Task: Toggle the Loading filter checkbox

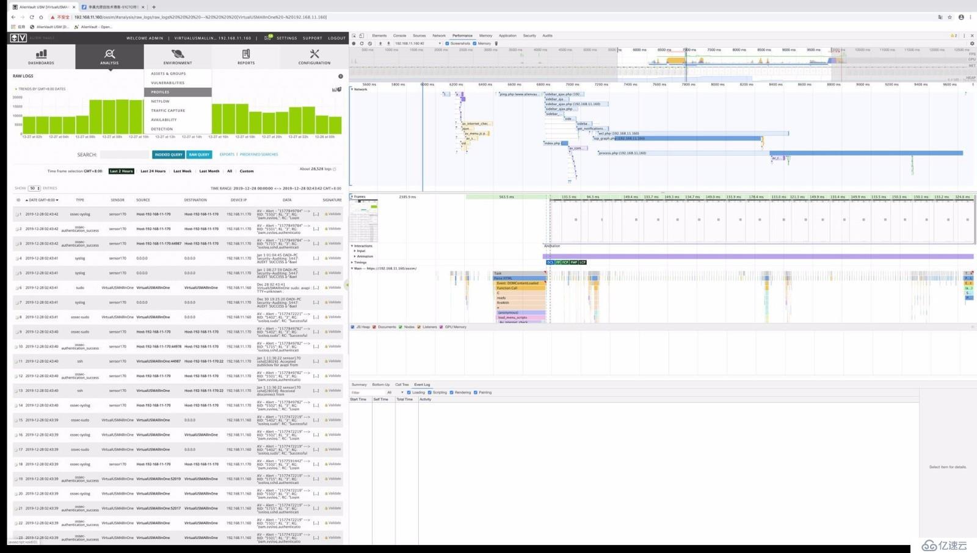Action: coord(409,392)
